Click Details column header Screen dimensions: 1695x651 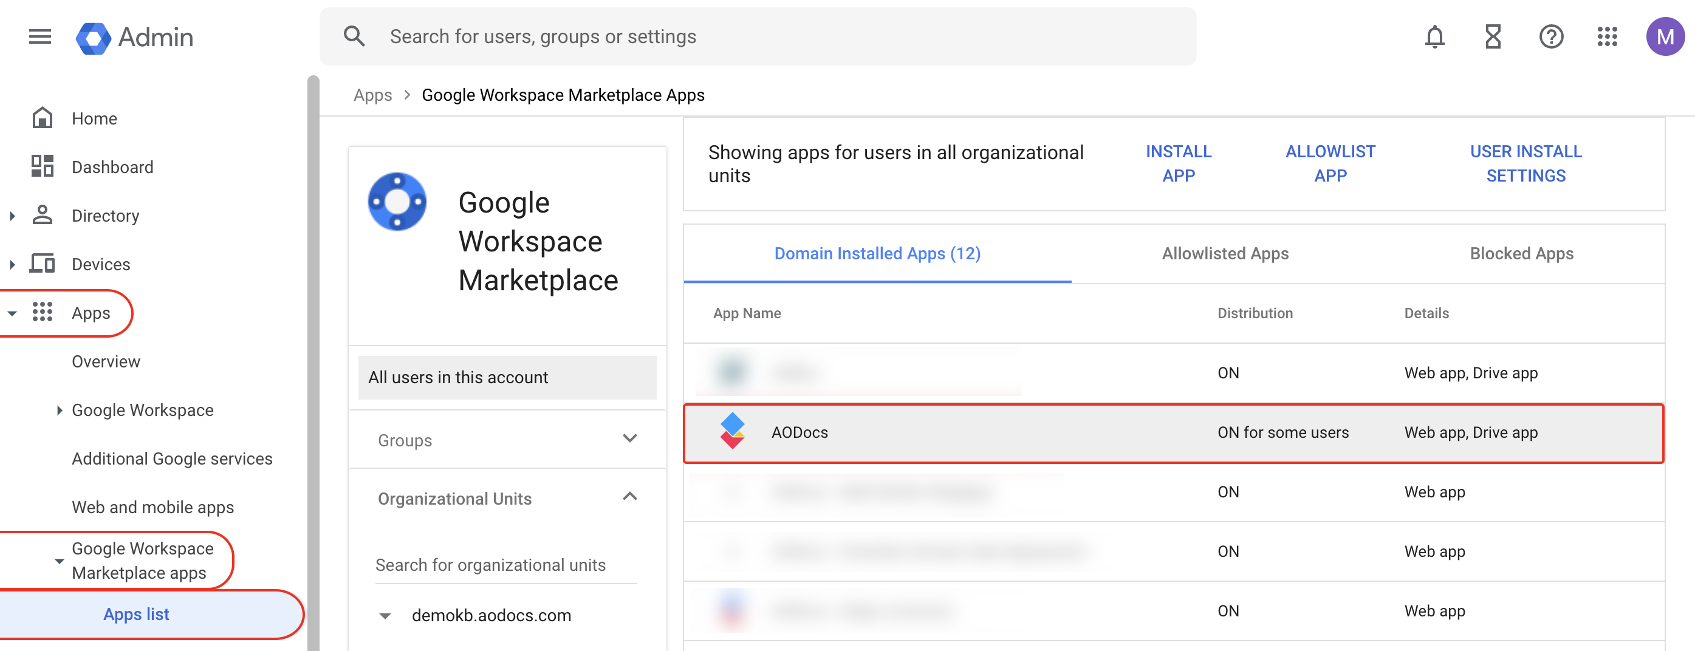(1426, 313)
